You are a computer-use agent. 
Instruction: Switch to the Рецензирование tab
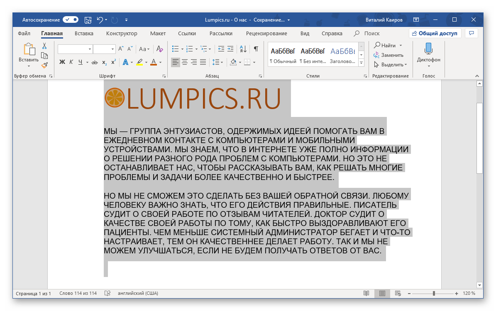point(266,34)
